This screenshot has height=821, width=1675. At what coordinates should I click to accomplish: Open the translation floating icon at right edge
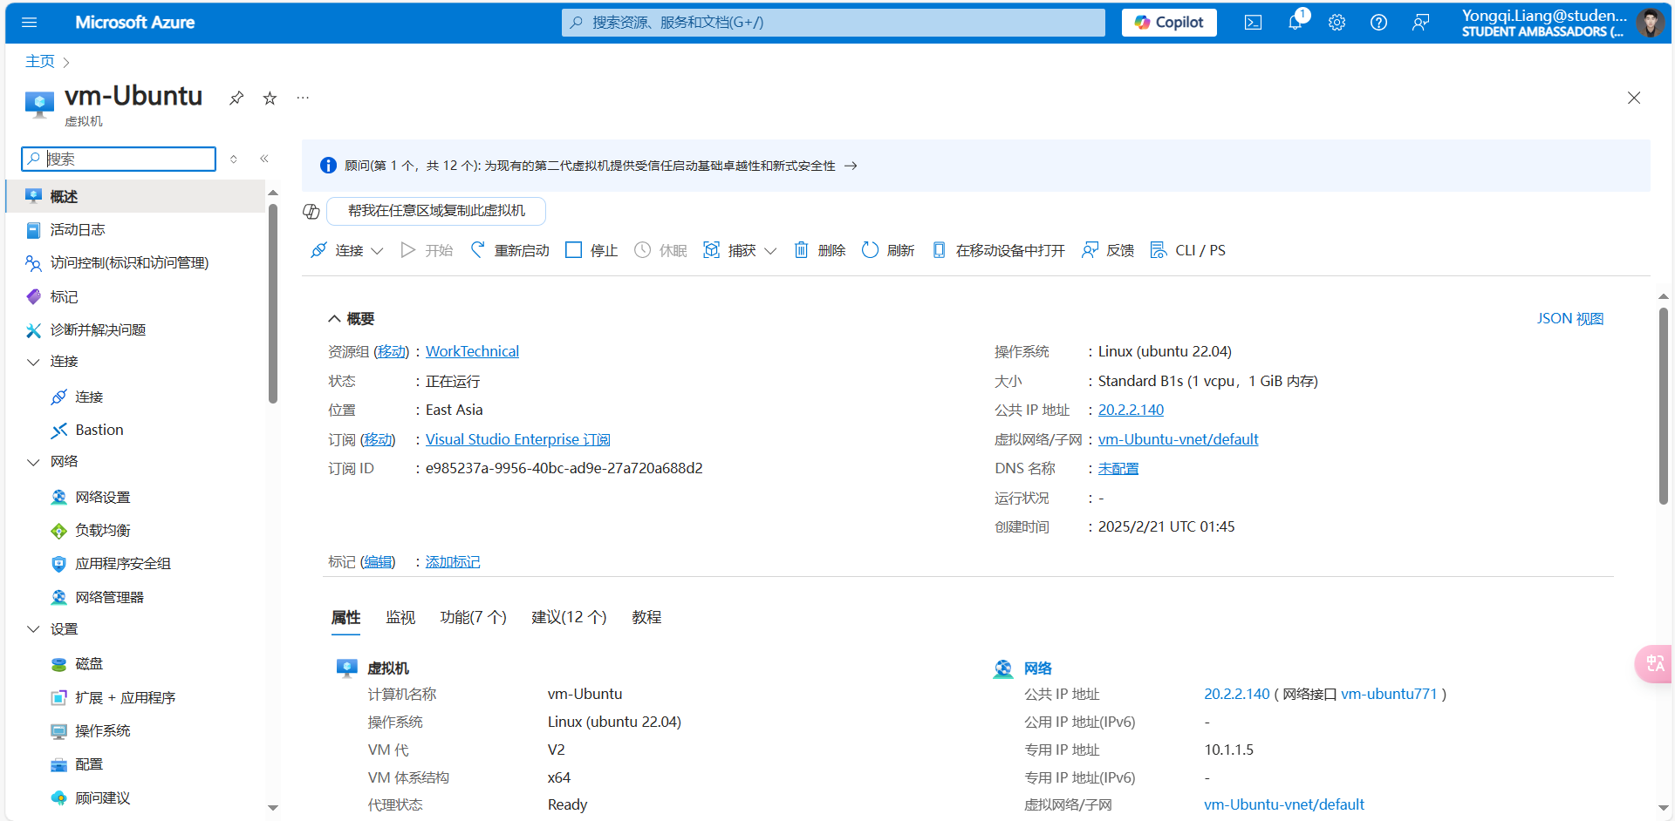(1654, 663)
